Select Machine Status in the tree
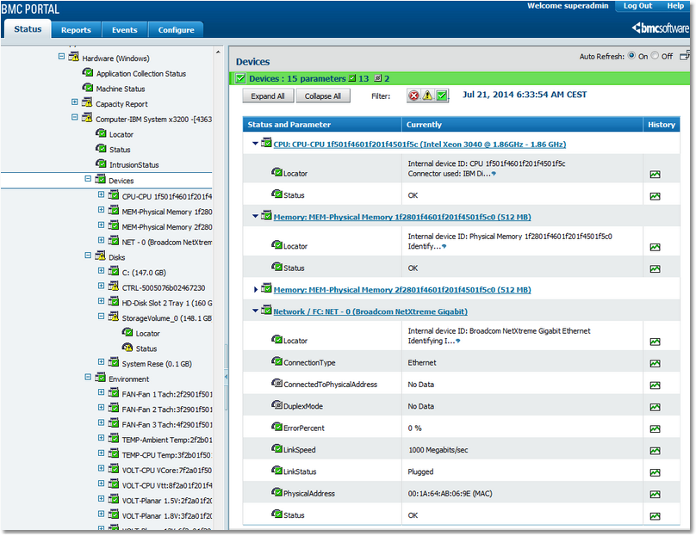The width and height of the screenshot is (696, 536). (121, 89)
